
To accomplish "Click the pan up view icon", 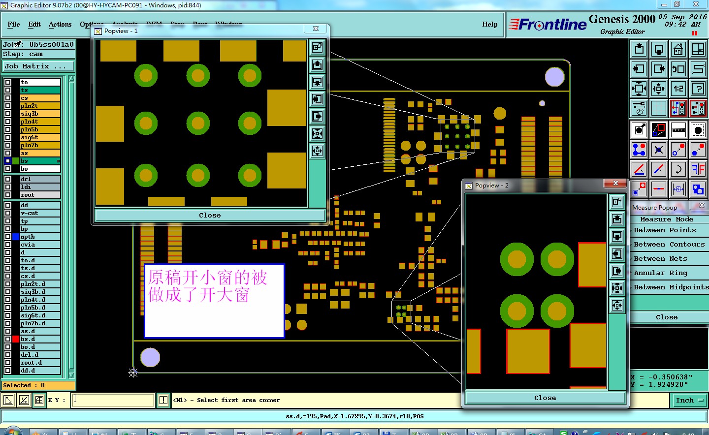I will pos(639,49).
